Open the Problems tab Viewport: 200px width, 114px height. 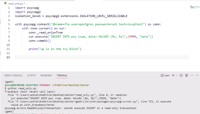(46, 76)
